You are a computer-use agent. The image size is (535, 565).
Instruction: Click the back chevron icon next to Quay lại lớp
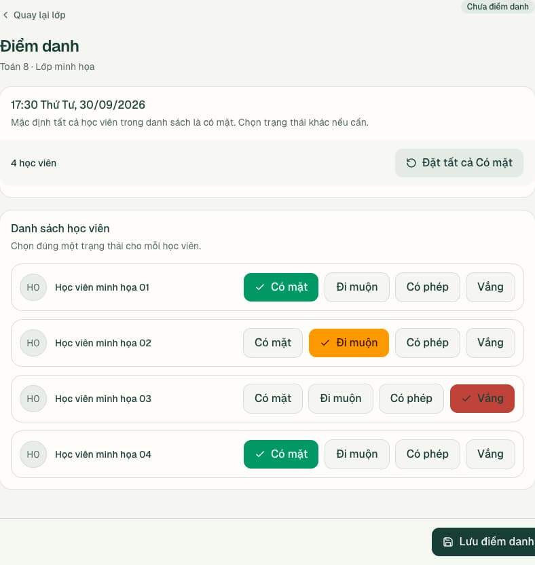(5, 15)
